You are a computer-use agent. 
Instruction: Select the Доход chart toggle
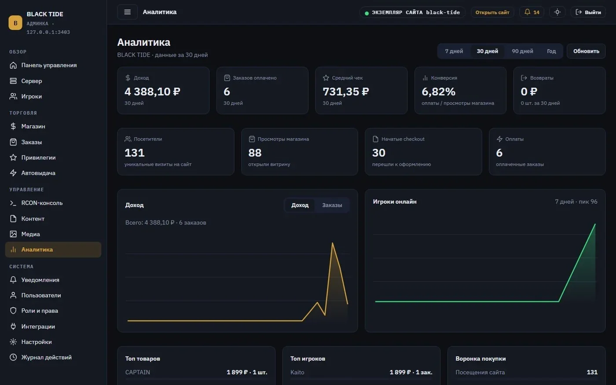coord(300,205)
